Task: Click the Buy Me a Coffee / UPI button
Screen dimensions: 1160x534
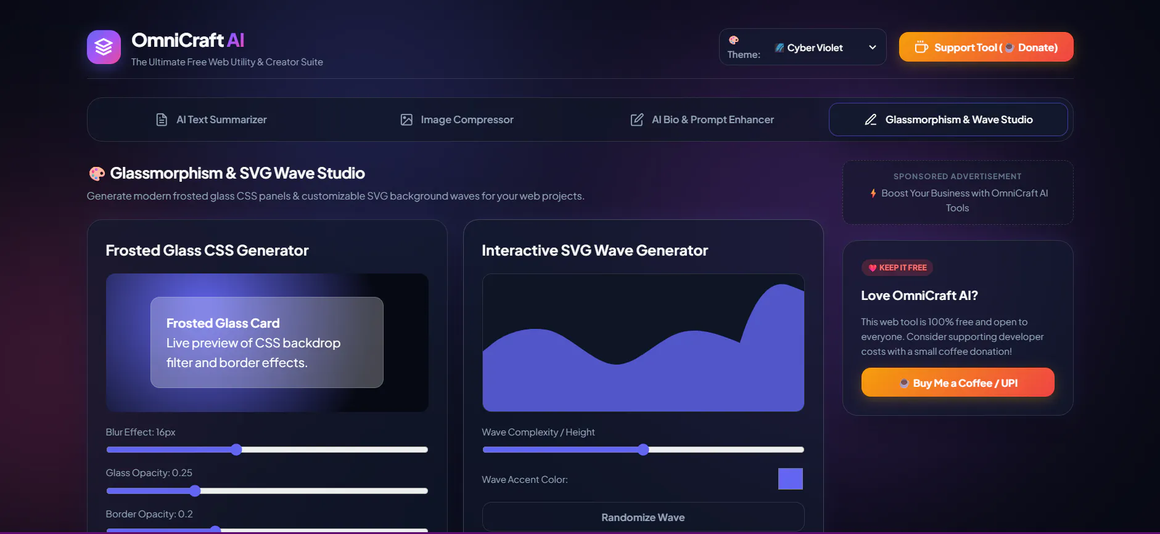Action: click(x=958, y=382)
